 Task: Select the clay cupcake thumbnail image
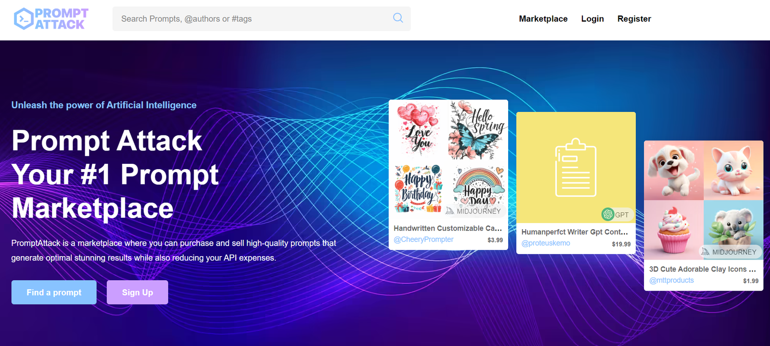pyautogui.click(x=674, y=230)
